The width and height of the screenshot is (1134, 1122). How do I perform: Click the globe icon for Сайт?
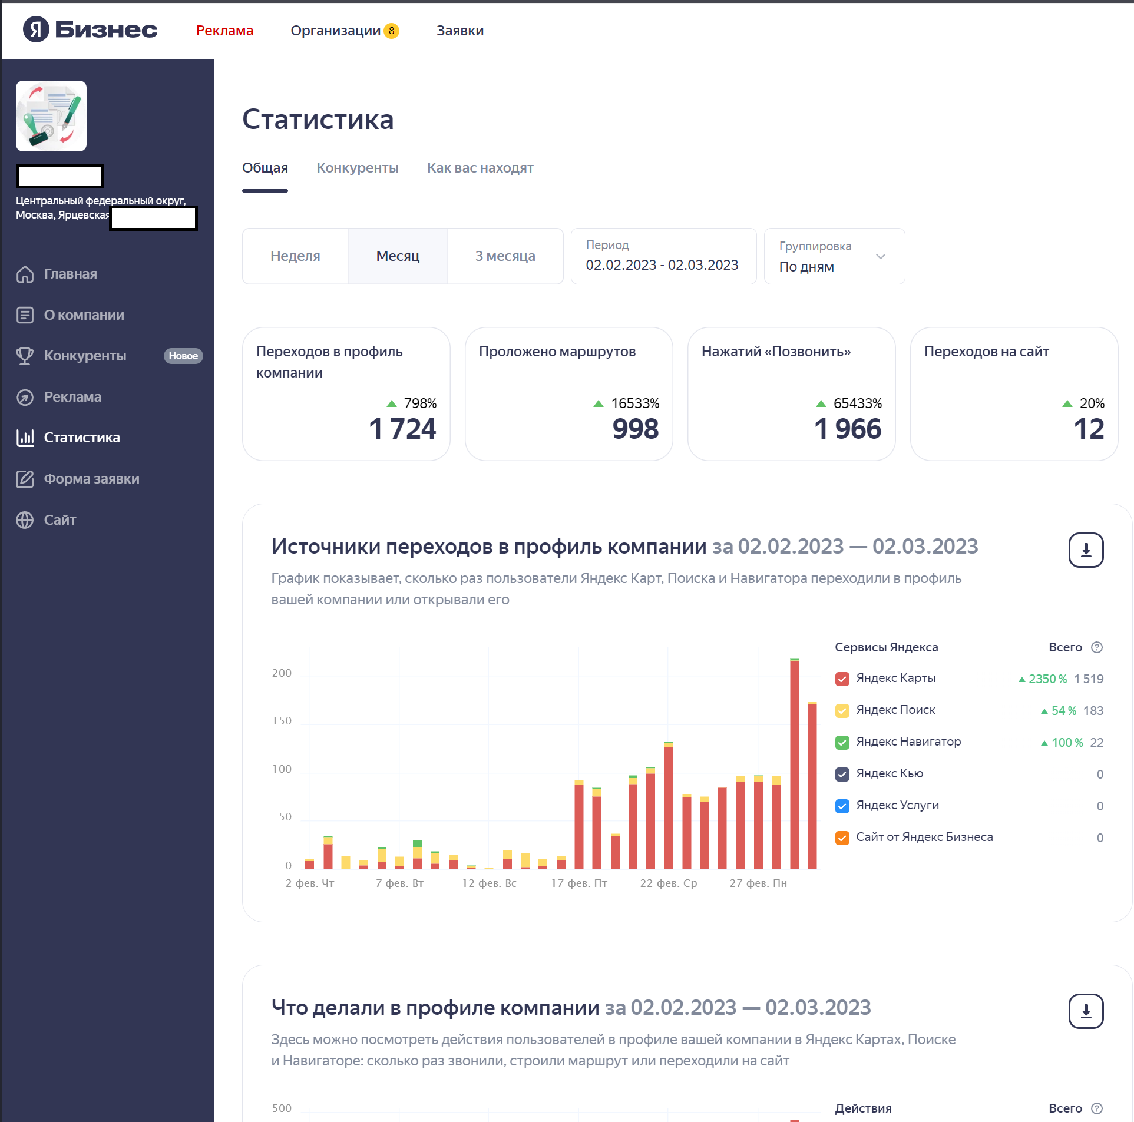(x=25, y=520)
